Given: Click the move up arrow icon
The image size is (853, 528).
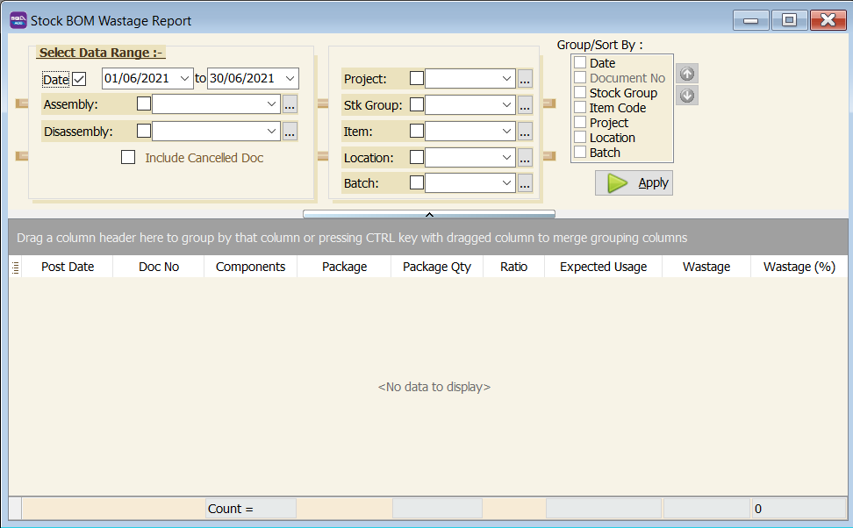Looking at the screenshot, I should (688, 74).
